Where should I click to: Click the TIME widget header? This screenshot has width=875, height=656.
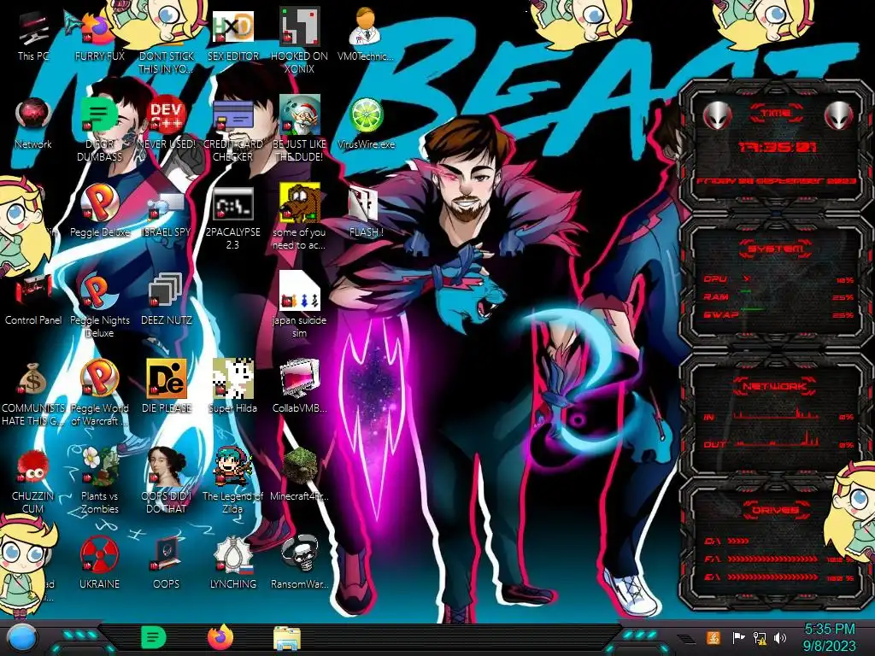[x=776, y=114]
